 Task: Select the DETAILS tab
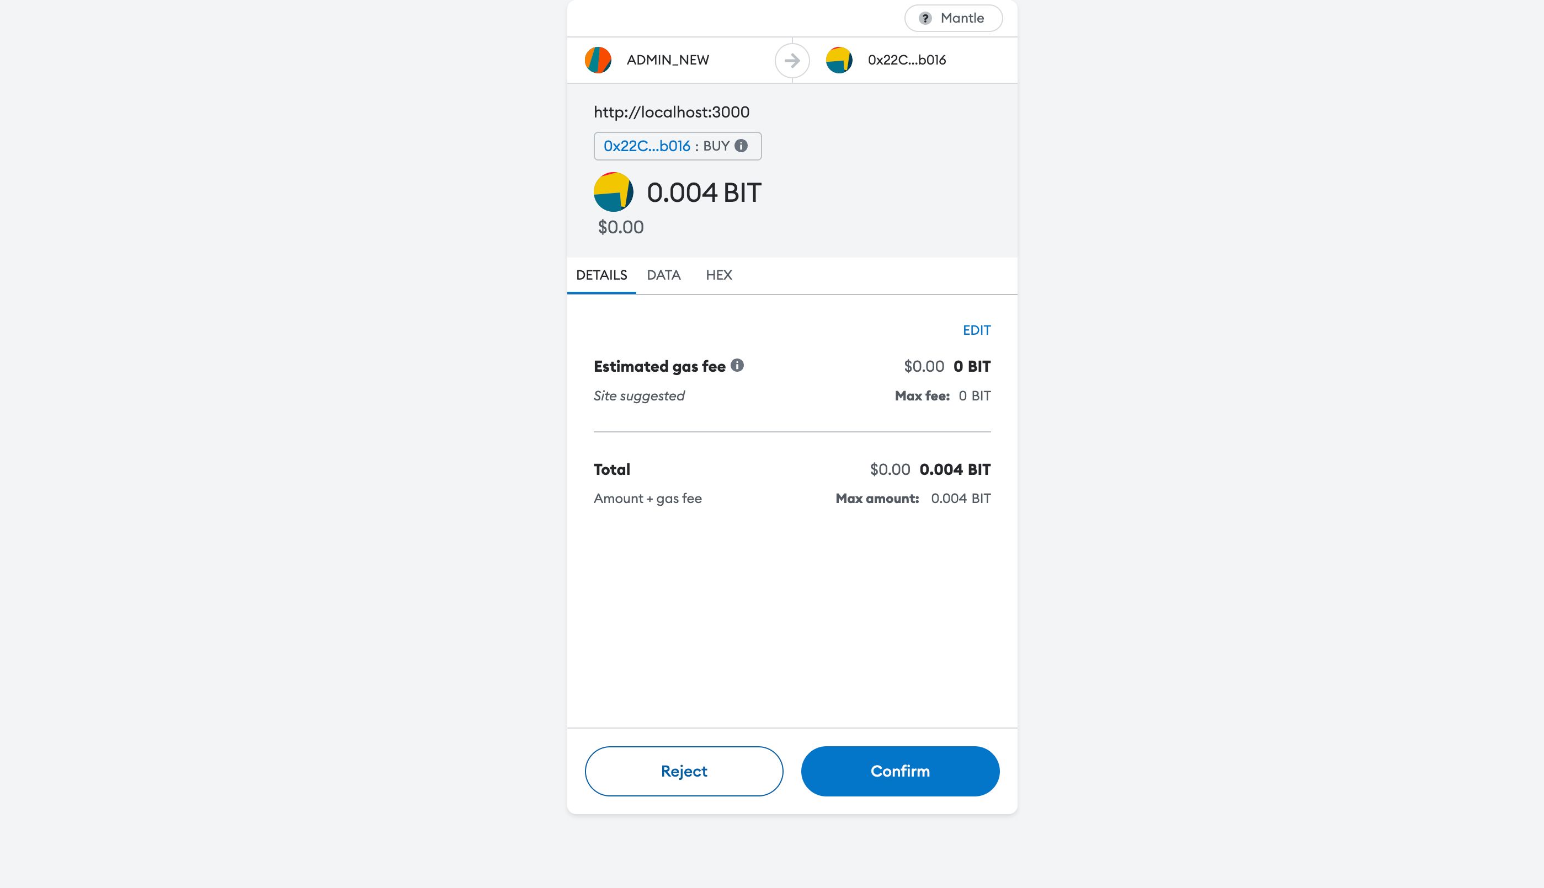point(600,275)
